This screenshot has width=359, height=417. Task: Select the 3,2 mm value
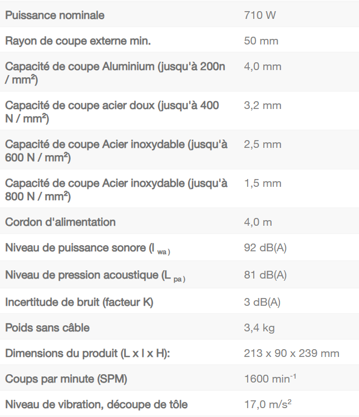263,106
